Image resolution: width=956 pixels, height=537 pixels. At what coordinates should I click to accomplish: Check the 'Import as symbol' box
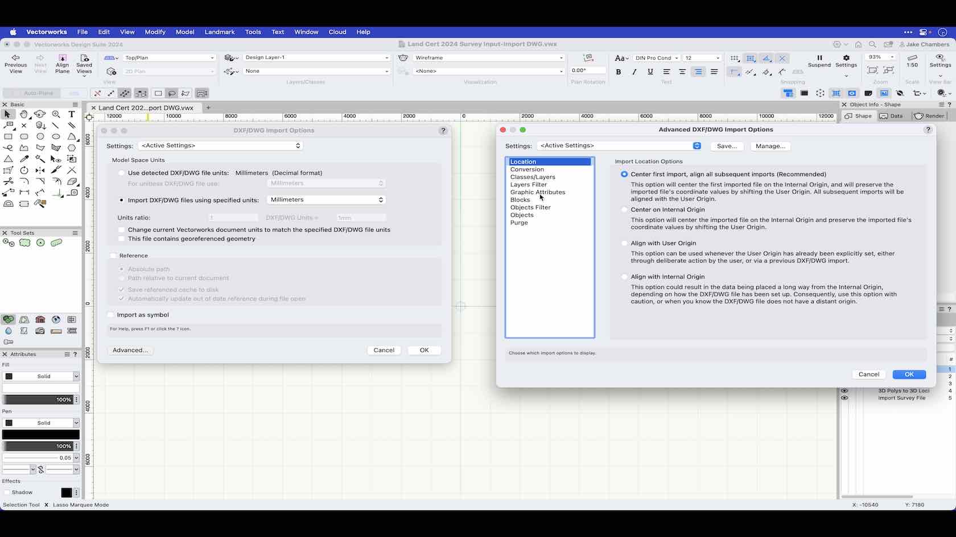[111, 315]
